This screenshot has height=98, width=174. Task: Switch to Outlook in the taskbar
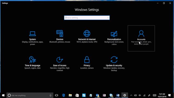click(x=98, y=95)
